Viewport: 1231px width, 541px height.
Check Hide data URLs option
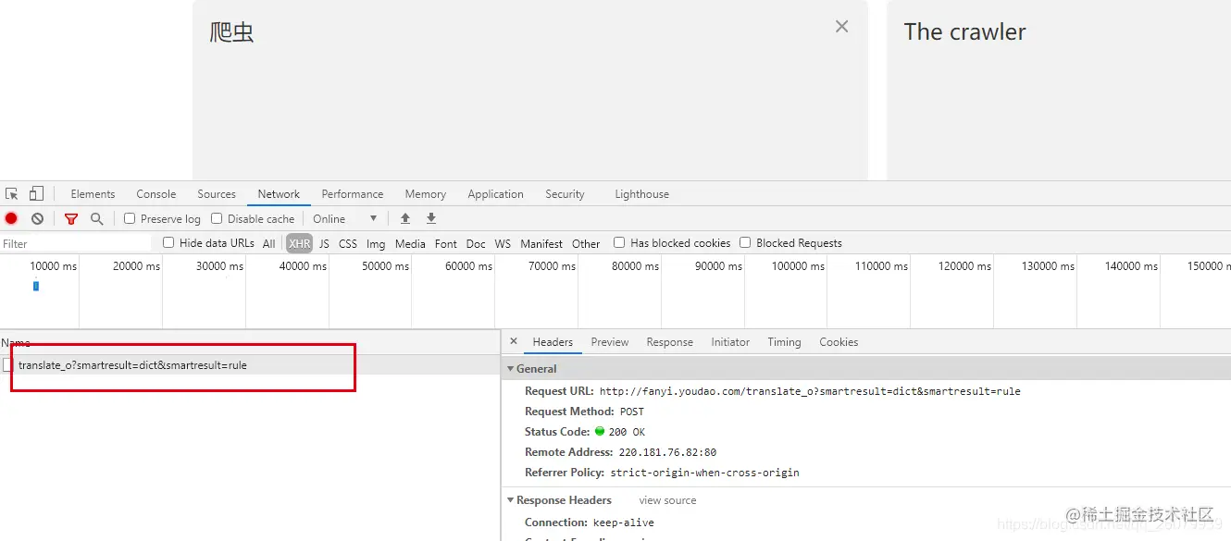click(x=168, y=243)
